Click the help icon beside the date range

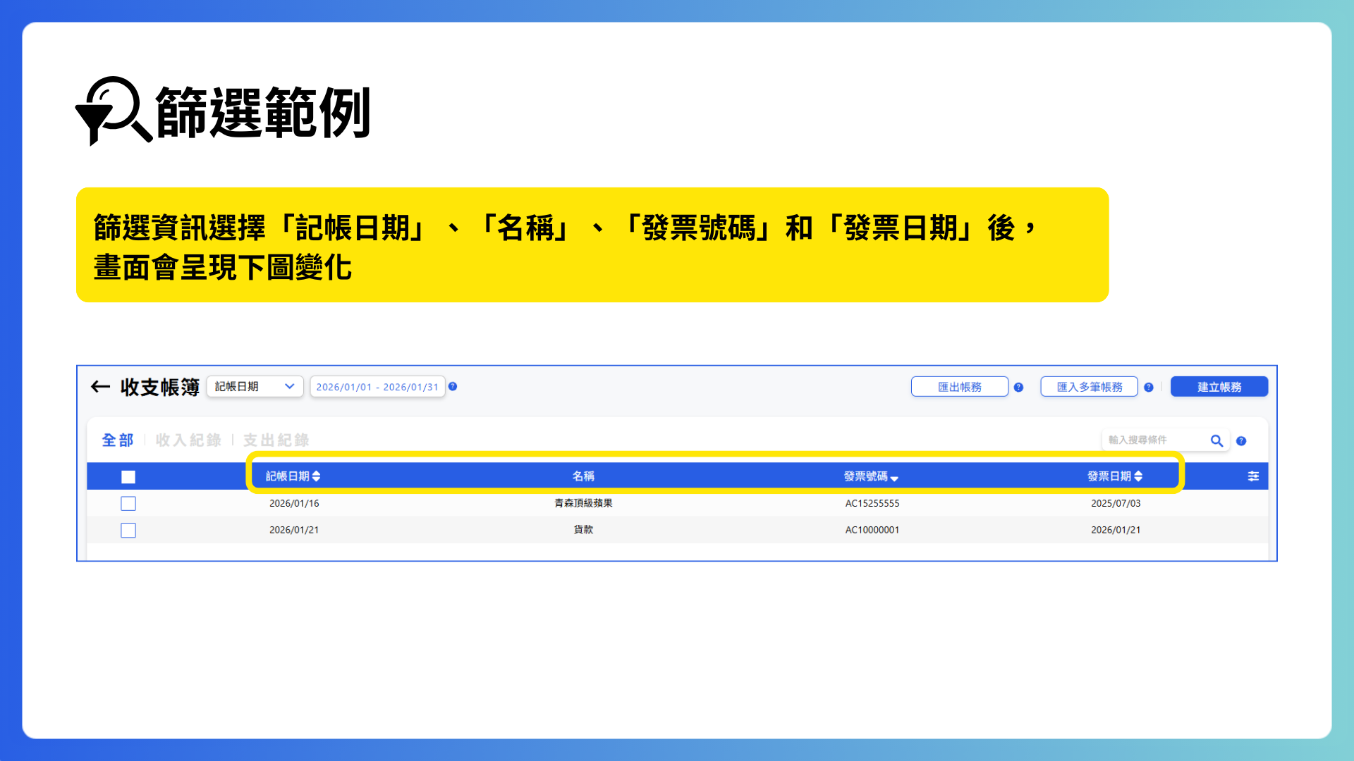tap(453, 386)
